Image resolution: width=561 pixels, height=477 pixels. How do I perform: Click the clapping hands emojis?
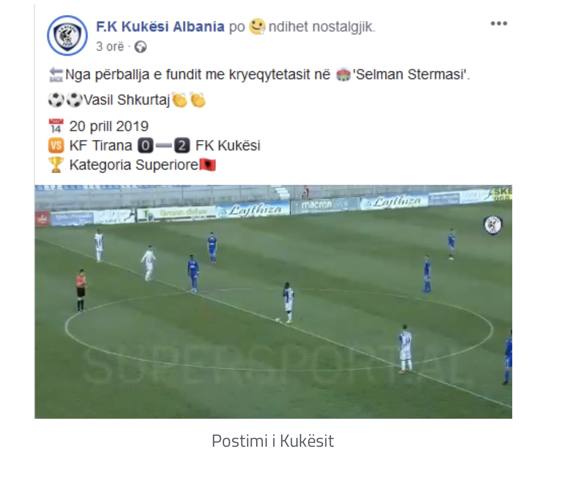pyautogui.click(x=189, y=100)
